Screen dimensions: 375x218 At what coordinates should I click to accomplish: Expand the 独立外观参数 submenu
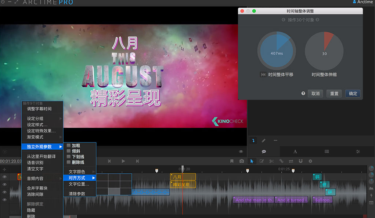tap(42, 147)
